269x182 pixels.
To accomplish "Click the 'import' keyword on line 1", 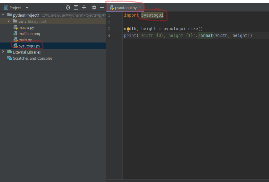I will (131, 15).
